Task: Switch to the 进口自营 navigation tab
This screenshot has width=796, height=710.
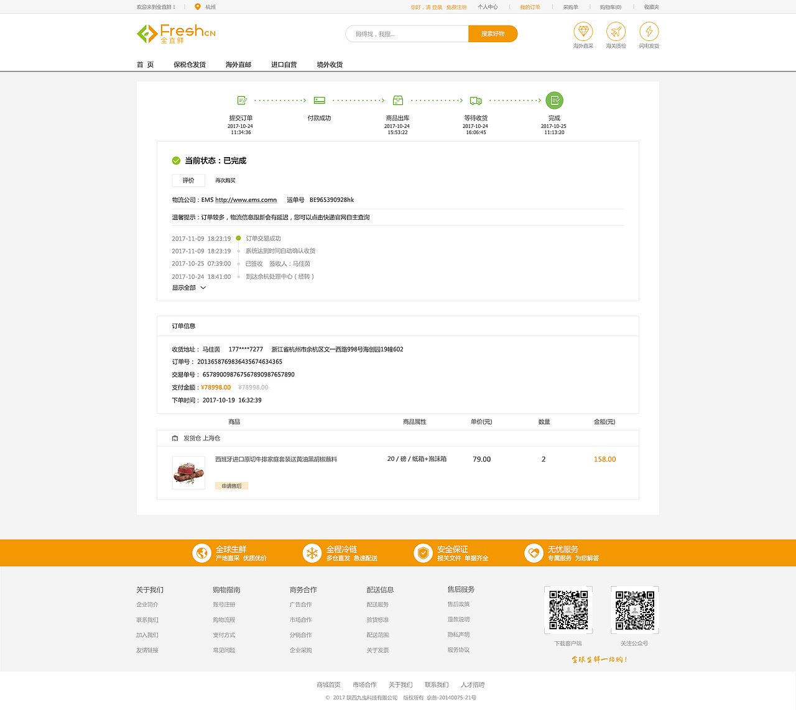Action: click(284, 64)
